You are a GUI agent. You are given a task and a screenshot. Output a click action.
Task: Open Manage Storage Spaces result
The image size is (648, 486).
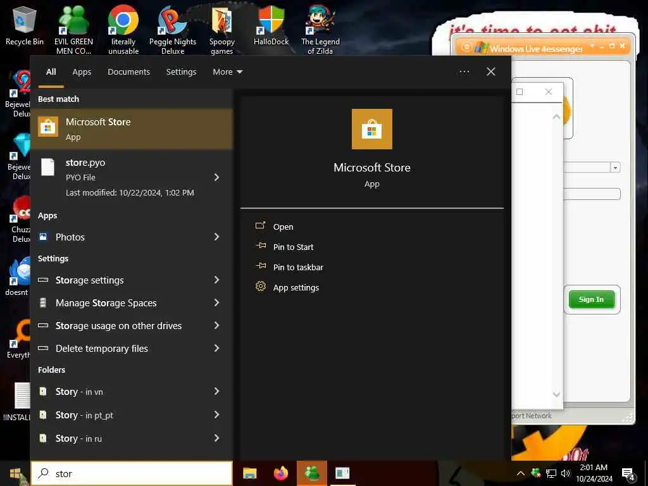132,303
